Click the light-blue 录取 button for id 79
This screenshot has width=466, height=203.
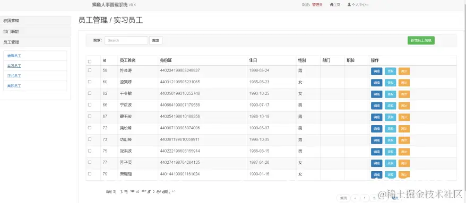[390, 175]
